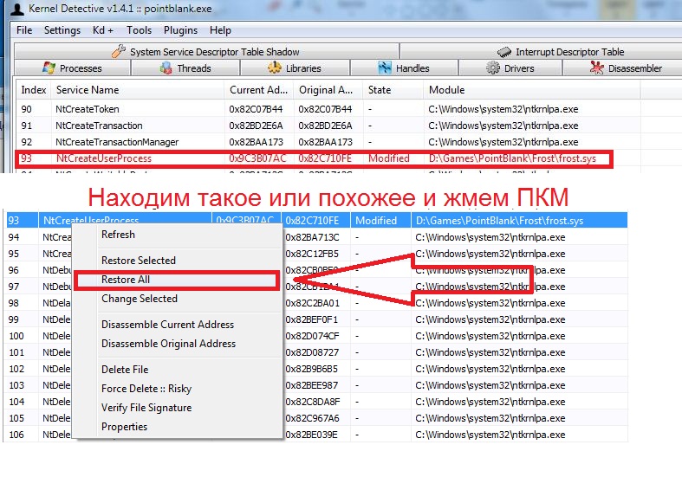Click the Processes tab icon
The height and width of the screenshot is (490, 682).
tap(49, 68)
